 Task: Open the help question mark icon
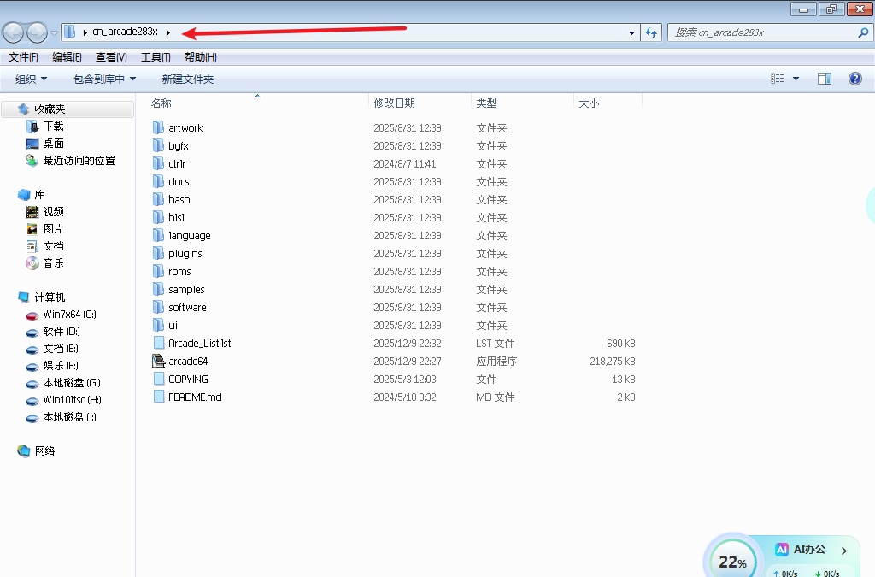pos(854,79)
